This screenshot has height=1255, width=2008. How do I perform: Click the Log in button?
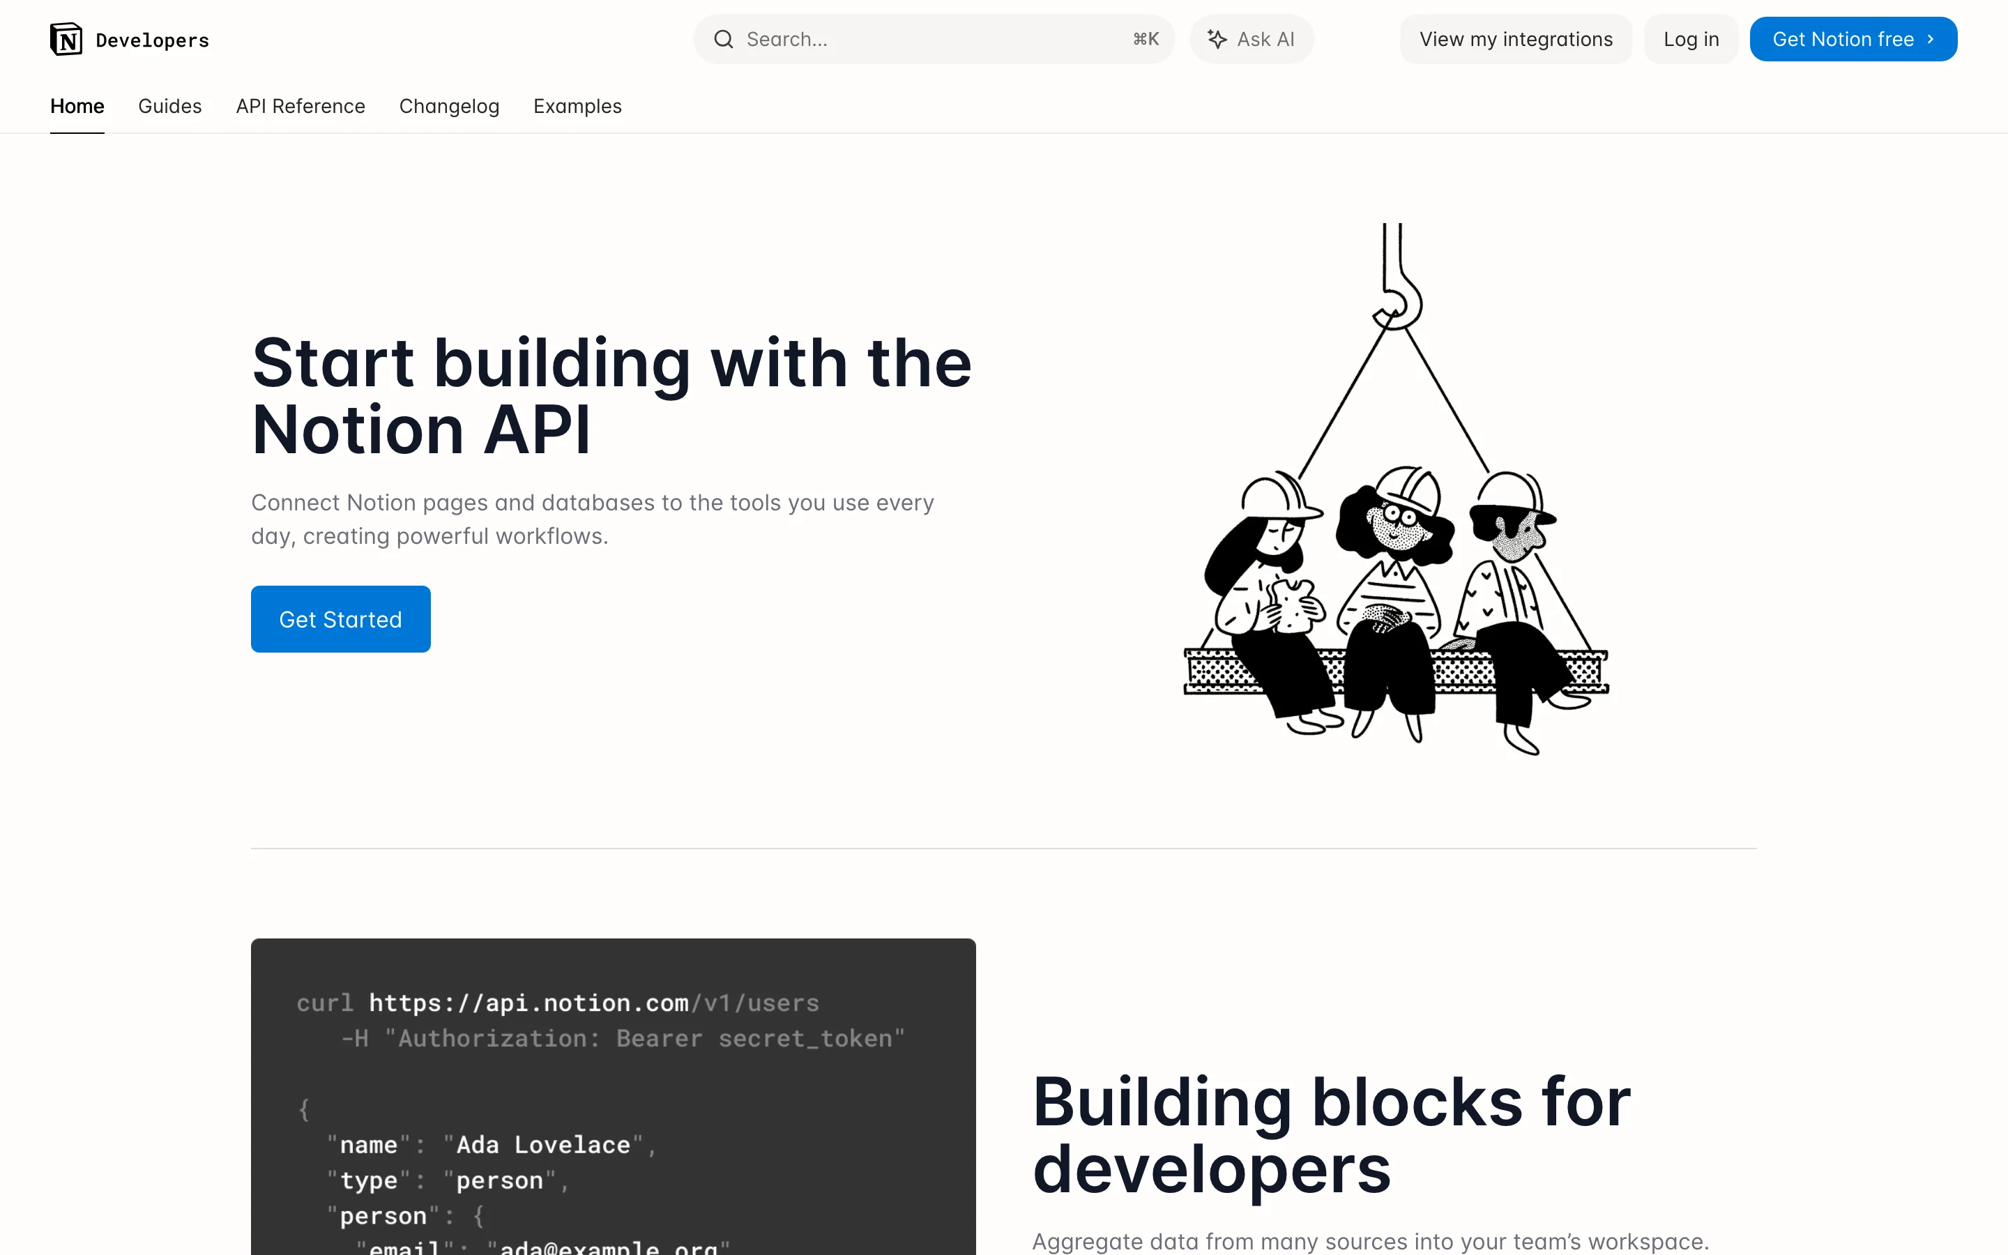coord(1690,38)
